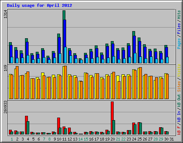Click green day 8 label on the x-axis
183x143 pixels.
tap(49, 139)
